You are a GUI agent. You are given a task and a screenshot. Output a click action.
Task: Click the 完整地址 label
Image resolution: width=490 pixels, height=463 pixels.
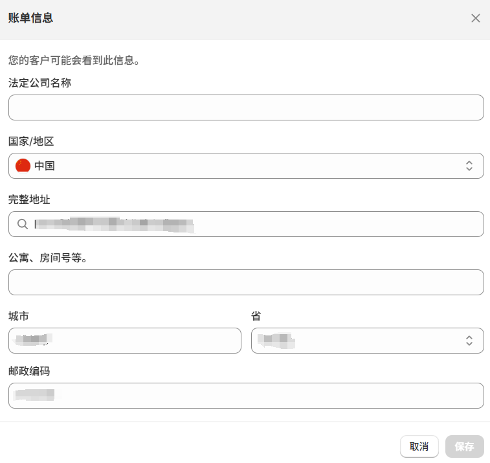point(29,199)
